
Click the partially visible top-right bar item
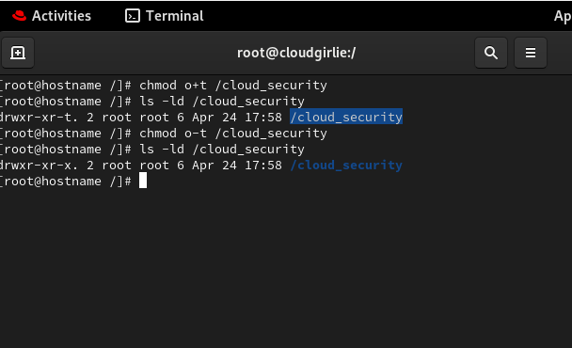pyautogui.click(x=563, y=16)
